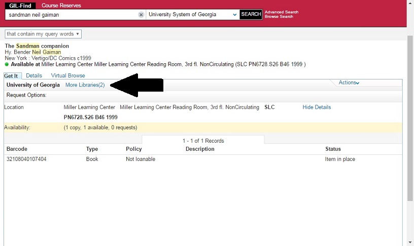414x246 pixels.
Task: Select the Get It tab
Action: pyautogui.click(x=11, y=76)
